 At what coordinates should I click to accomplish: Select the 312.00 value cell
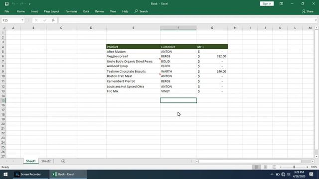click(x=212, y=56)
